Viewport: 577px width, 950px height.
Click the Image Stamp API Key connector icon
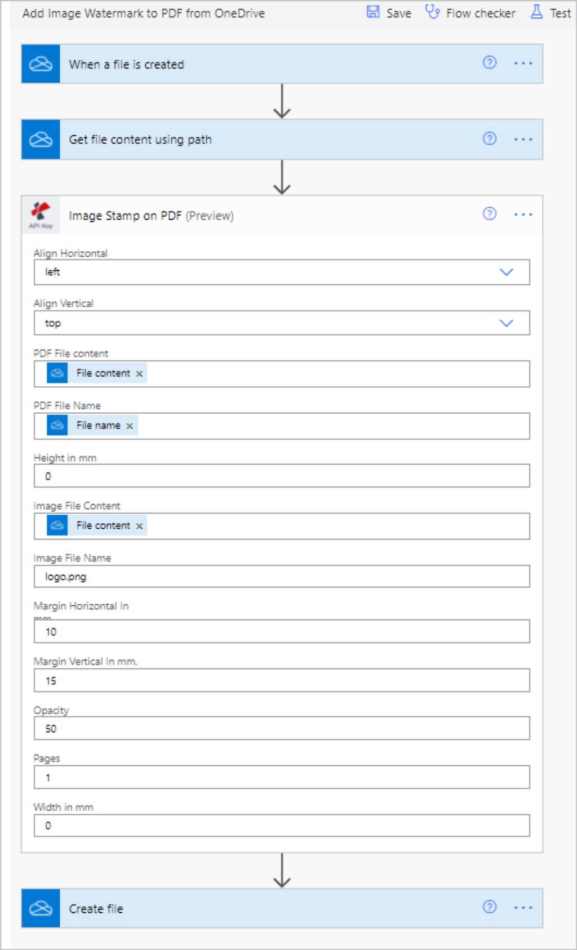40,215
